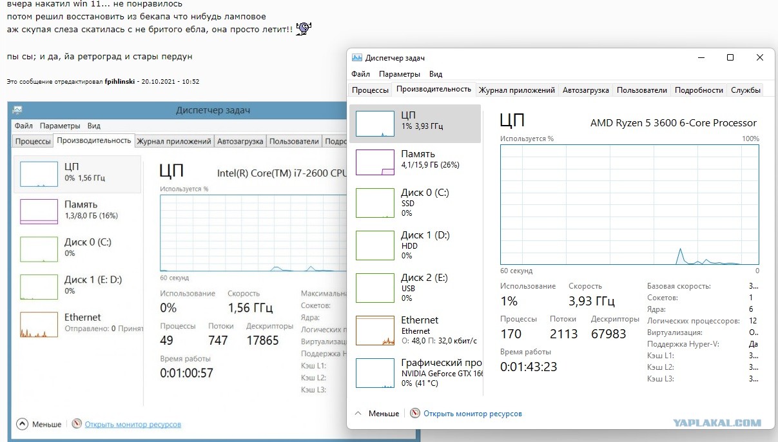Click the 2113 threads count value
This screenshot has height=442, width=778.
pos(564,334)
